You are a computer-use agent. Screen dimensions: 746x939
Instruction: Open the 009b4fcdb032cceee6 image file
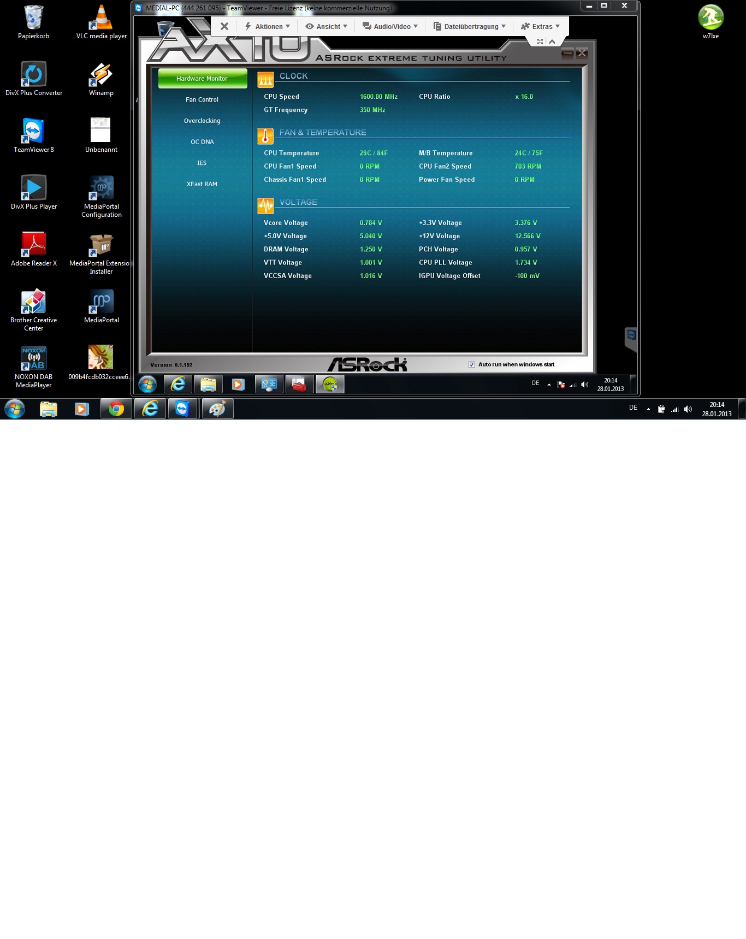click(x=100, y=363)
